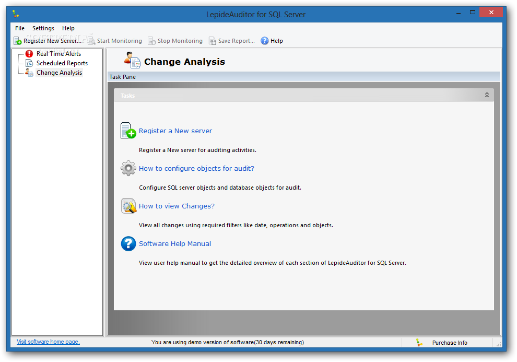Click the Register a New server document icon
This screenshot has height=362, width=517.
[x=128, y=131]
